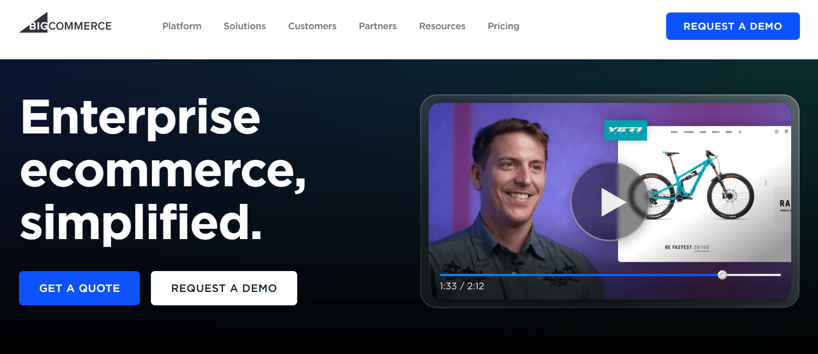Play the video with the play button
This screenshot has height=354, width=818.
tap(611, 202)
